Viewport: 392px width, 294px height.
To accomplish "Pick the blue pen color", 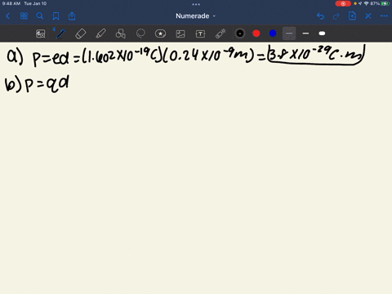I will (x=273, y=33).
